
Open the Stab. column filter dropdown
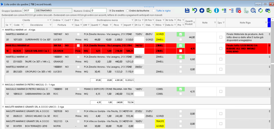pos(153,25)
